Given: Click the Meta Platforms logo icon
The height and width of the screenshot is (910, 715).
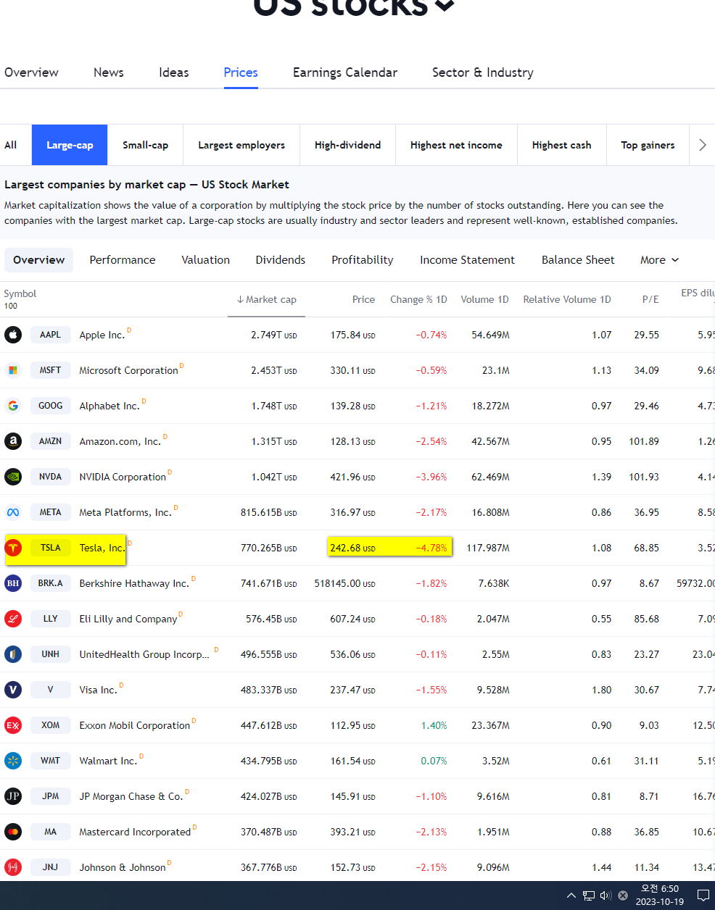Looking at the screenshot, I should [x=13, y=512].
